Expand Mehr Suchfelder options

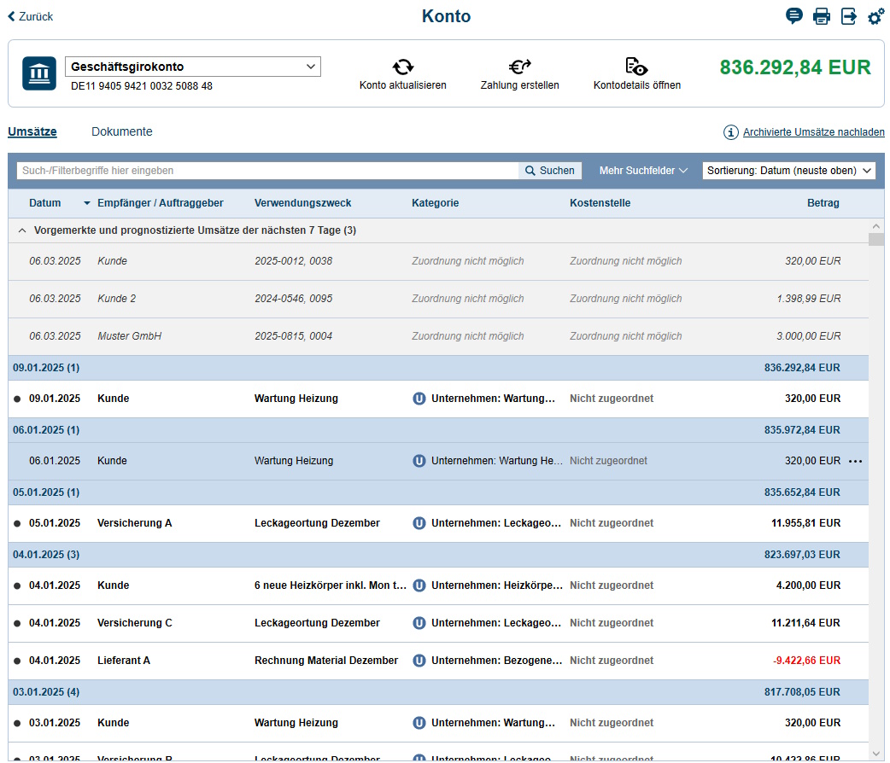pyautogui.click(x=643, y=171)
